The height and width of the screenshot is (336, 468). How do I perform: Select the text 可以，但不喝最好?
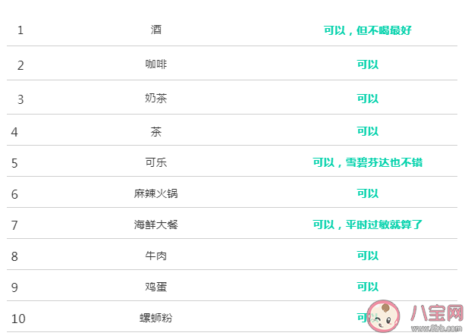pos(367,30)
